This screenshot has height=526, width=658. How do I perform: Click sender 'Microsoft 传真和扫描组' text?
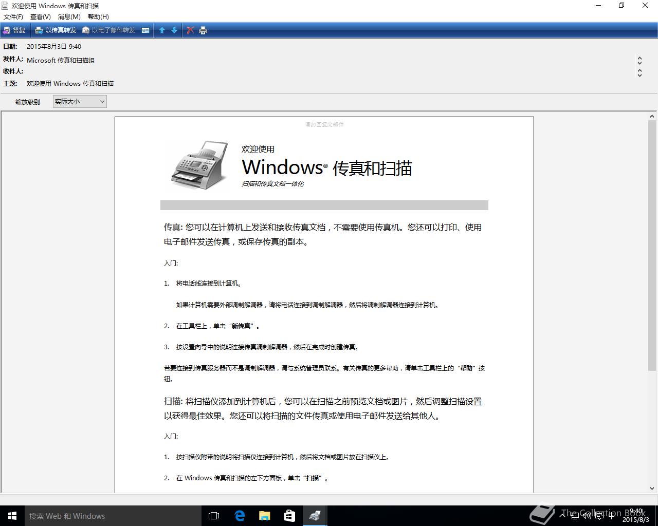61,60
